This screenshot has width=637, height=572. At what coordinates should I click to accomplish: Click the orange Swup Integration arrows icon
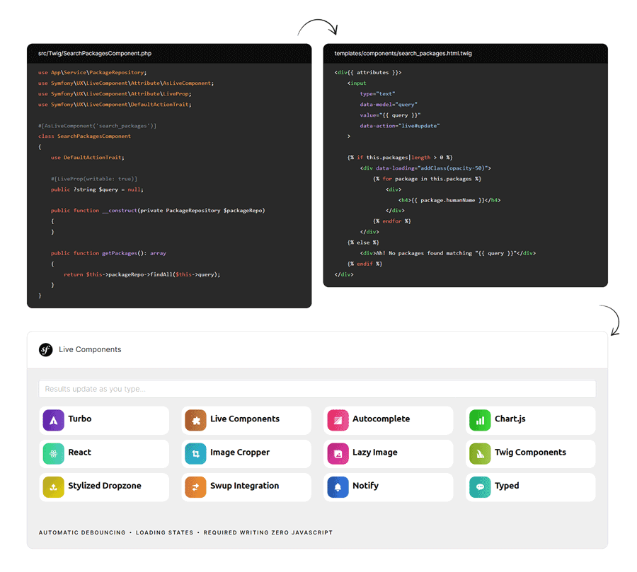196,486
